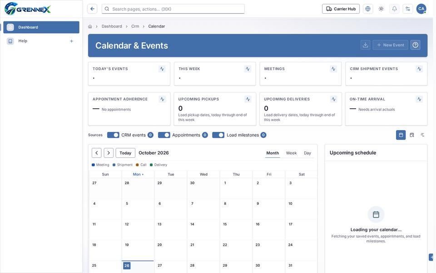Disable the Appointments source toggle
This screenshot has width=436, height=273.
(164, 135)
